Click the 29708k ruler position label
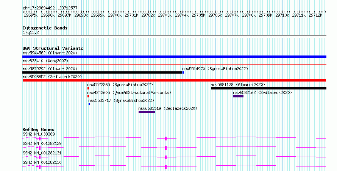 249,15
